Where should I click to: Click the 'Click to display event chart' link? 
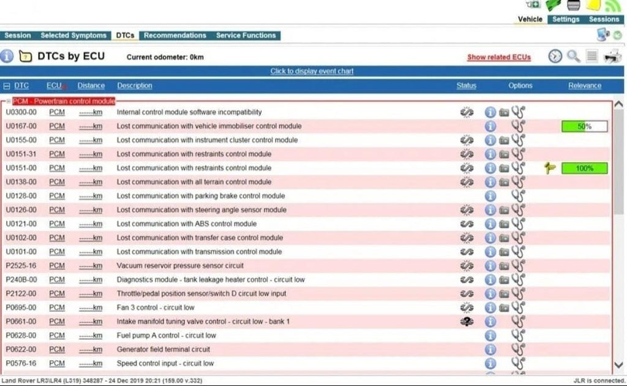(x=312, y=71)
